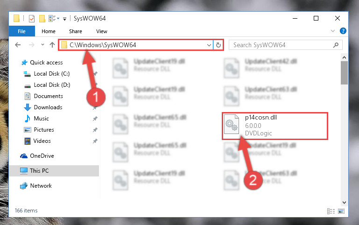359x225 pixels.
Task: Click the Back navigation arrow
Action: (18, 45)
